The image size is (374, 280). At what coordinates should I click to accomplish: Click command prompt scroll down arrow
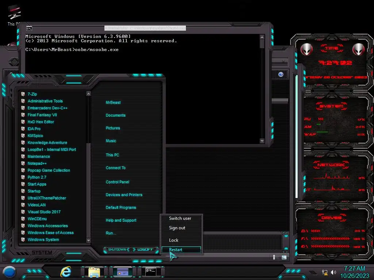coord(262,141)
